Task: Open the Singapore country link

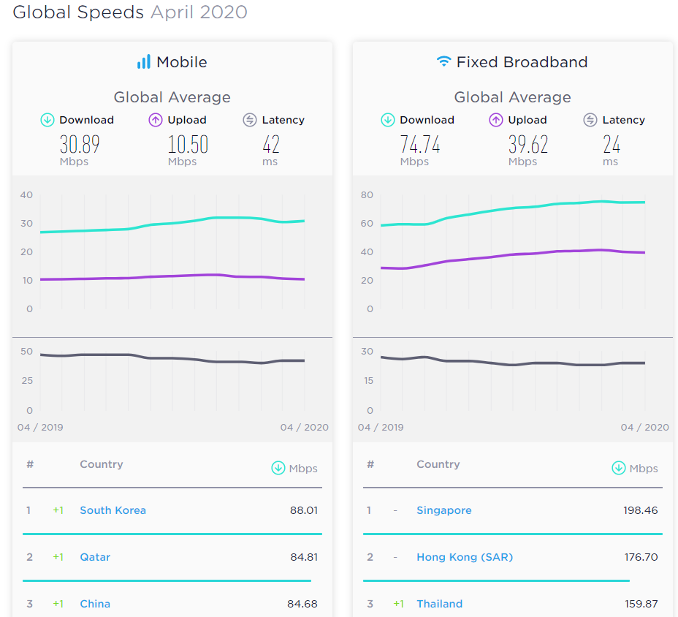Action: pyautogui.click(x=443, y=510)
